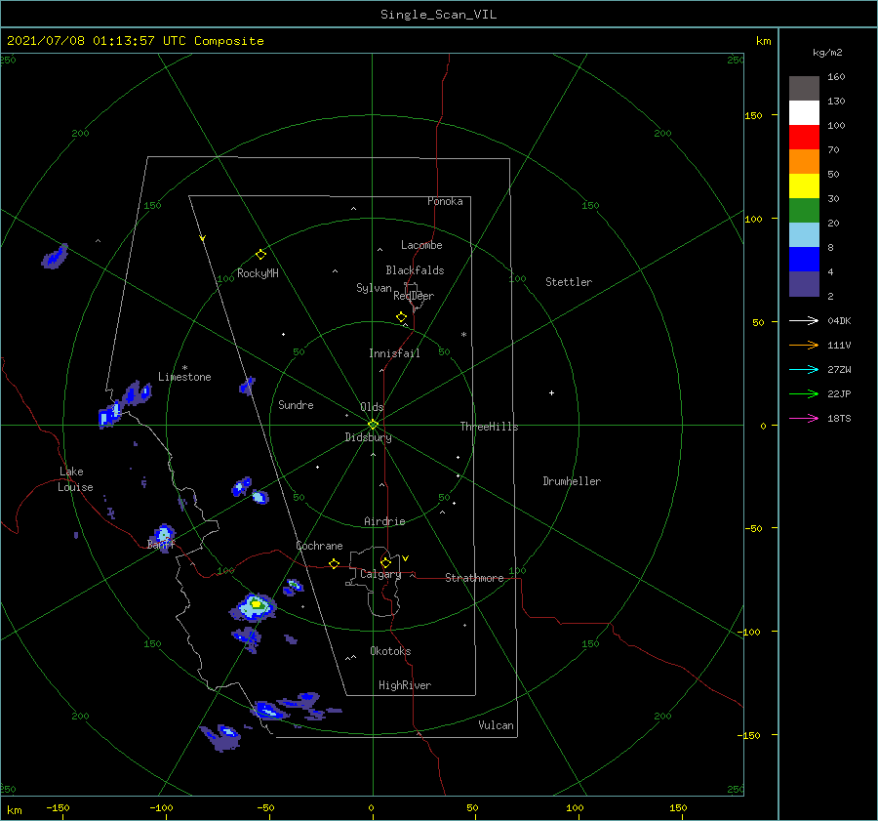Viewport: 878px width, 821px height.
Task: Select the cyan 27ZW arrow legend
Action: pyautogui.click(x=804, y=369)
